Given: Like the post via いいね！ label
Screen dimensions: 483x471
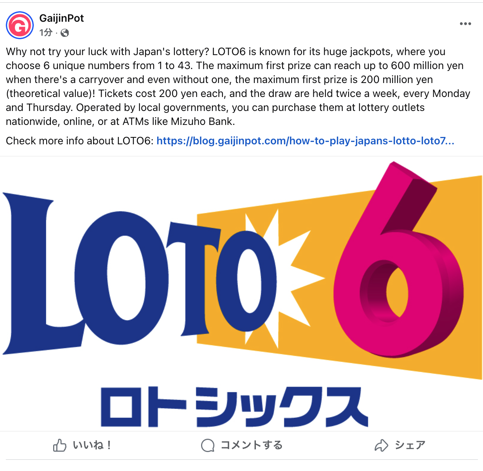Looking at the screenshot, I should click(92, 445).
